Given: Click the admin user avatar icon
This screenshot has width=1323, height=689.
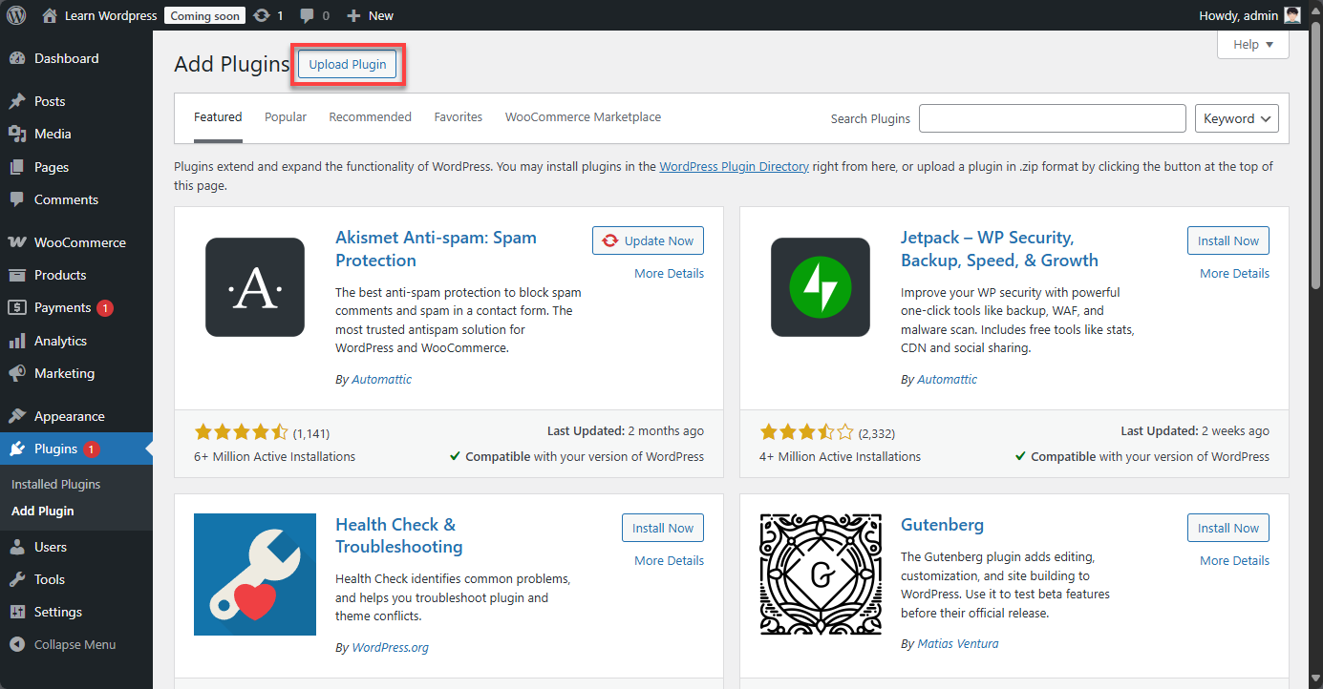Looking at the screenshot, I should (x=1291, y=15).
